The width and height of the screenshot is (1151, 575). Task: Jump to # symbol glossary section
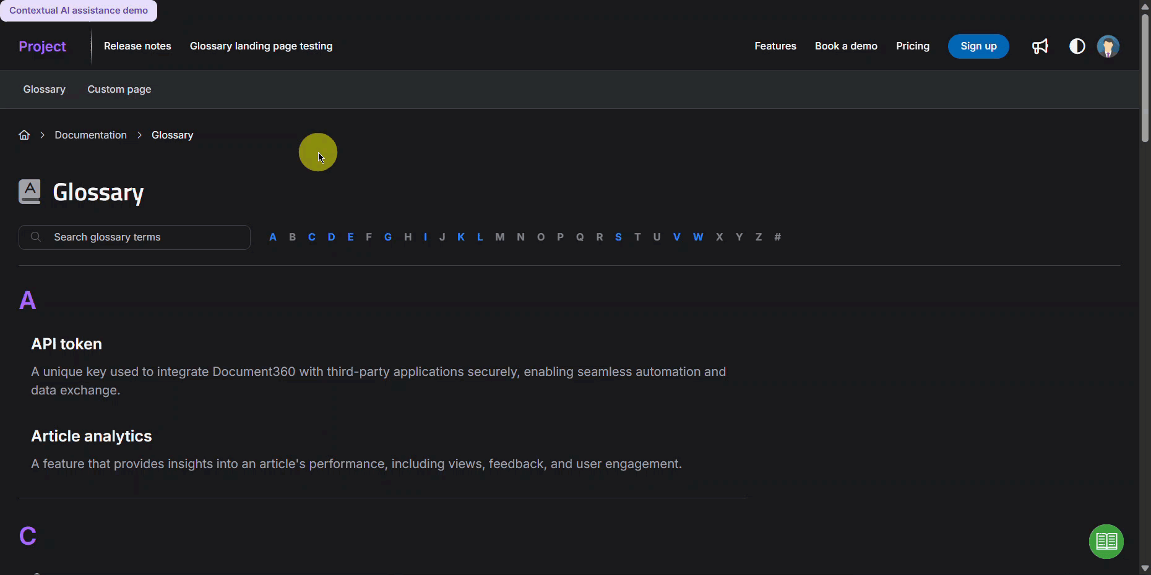[x=777, y=237]
